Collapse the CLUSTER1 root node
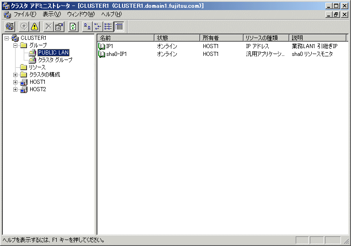Image resolution: width=351 pixels, height=246 pixels. [x=6, y=38]
